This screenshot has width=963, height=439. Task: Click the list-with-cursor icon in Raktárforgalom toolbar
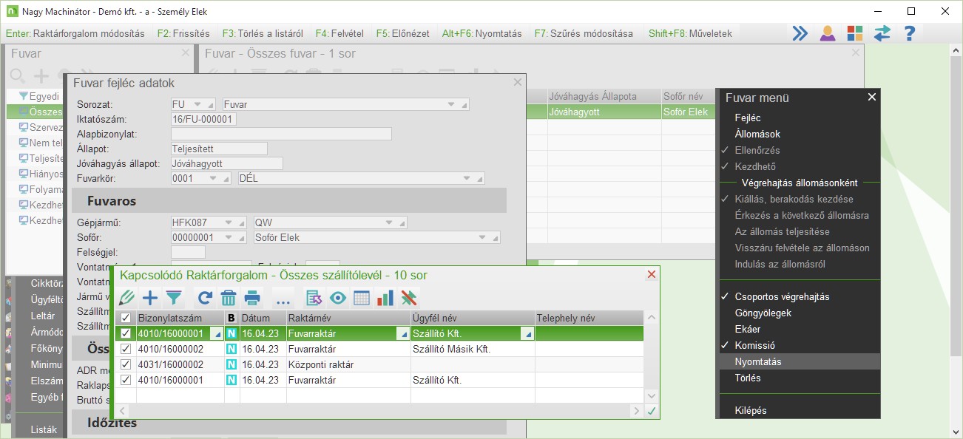pyautogui.click(x=314, y=298)
